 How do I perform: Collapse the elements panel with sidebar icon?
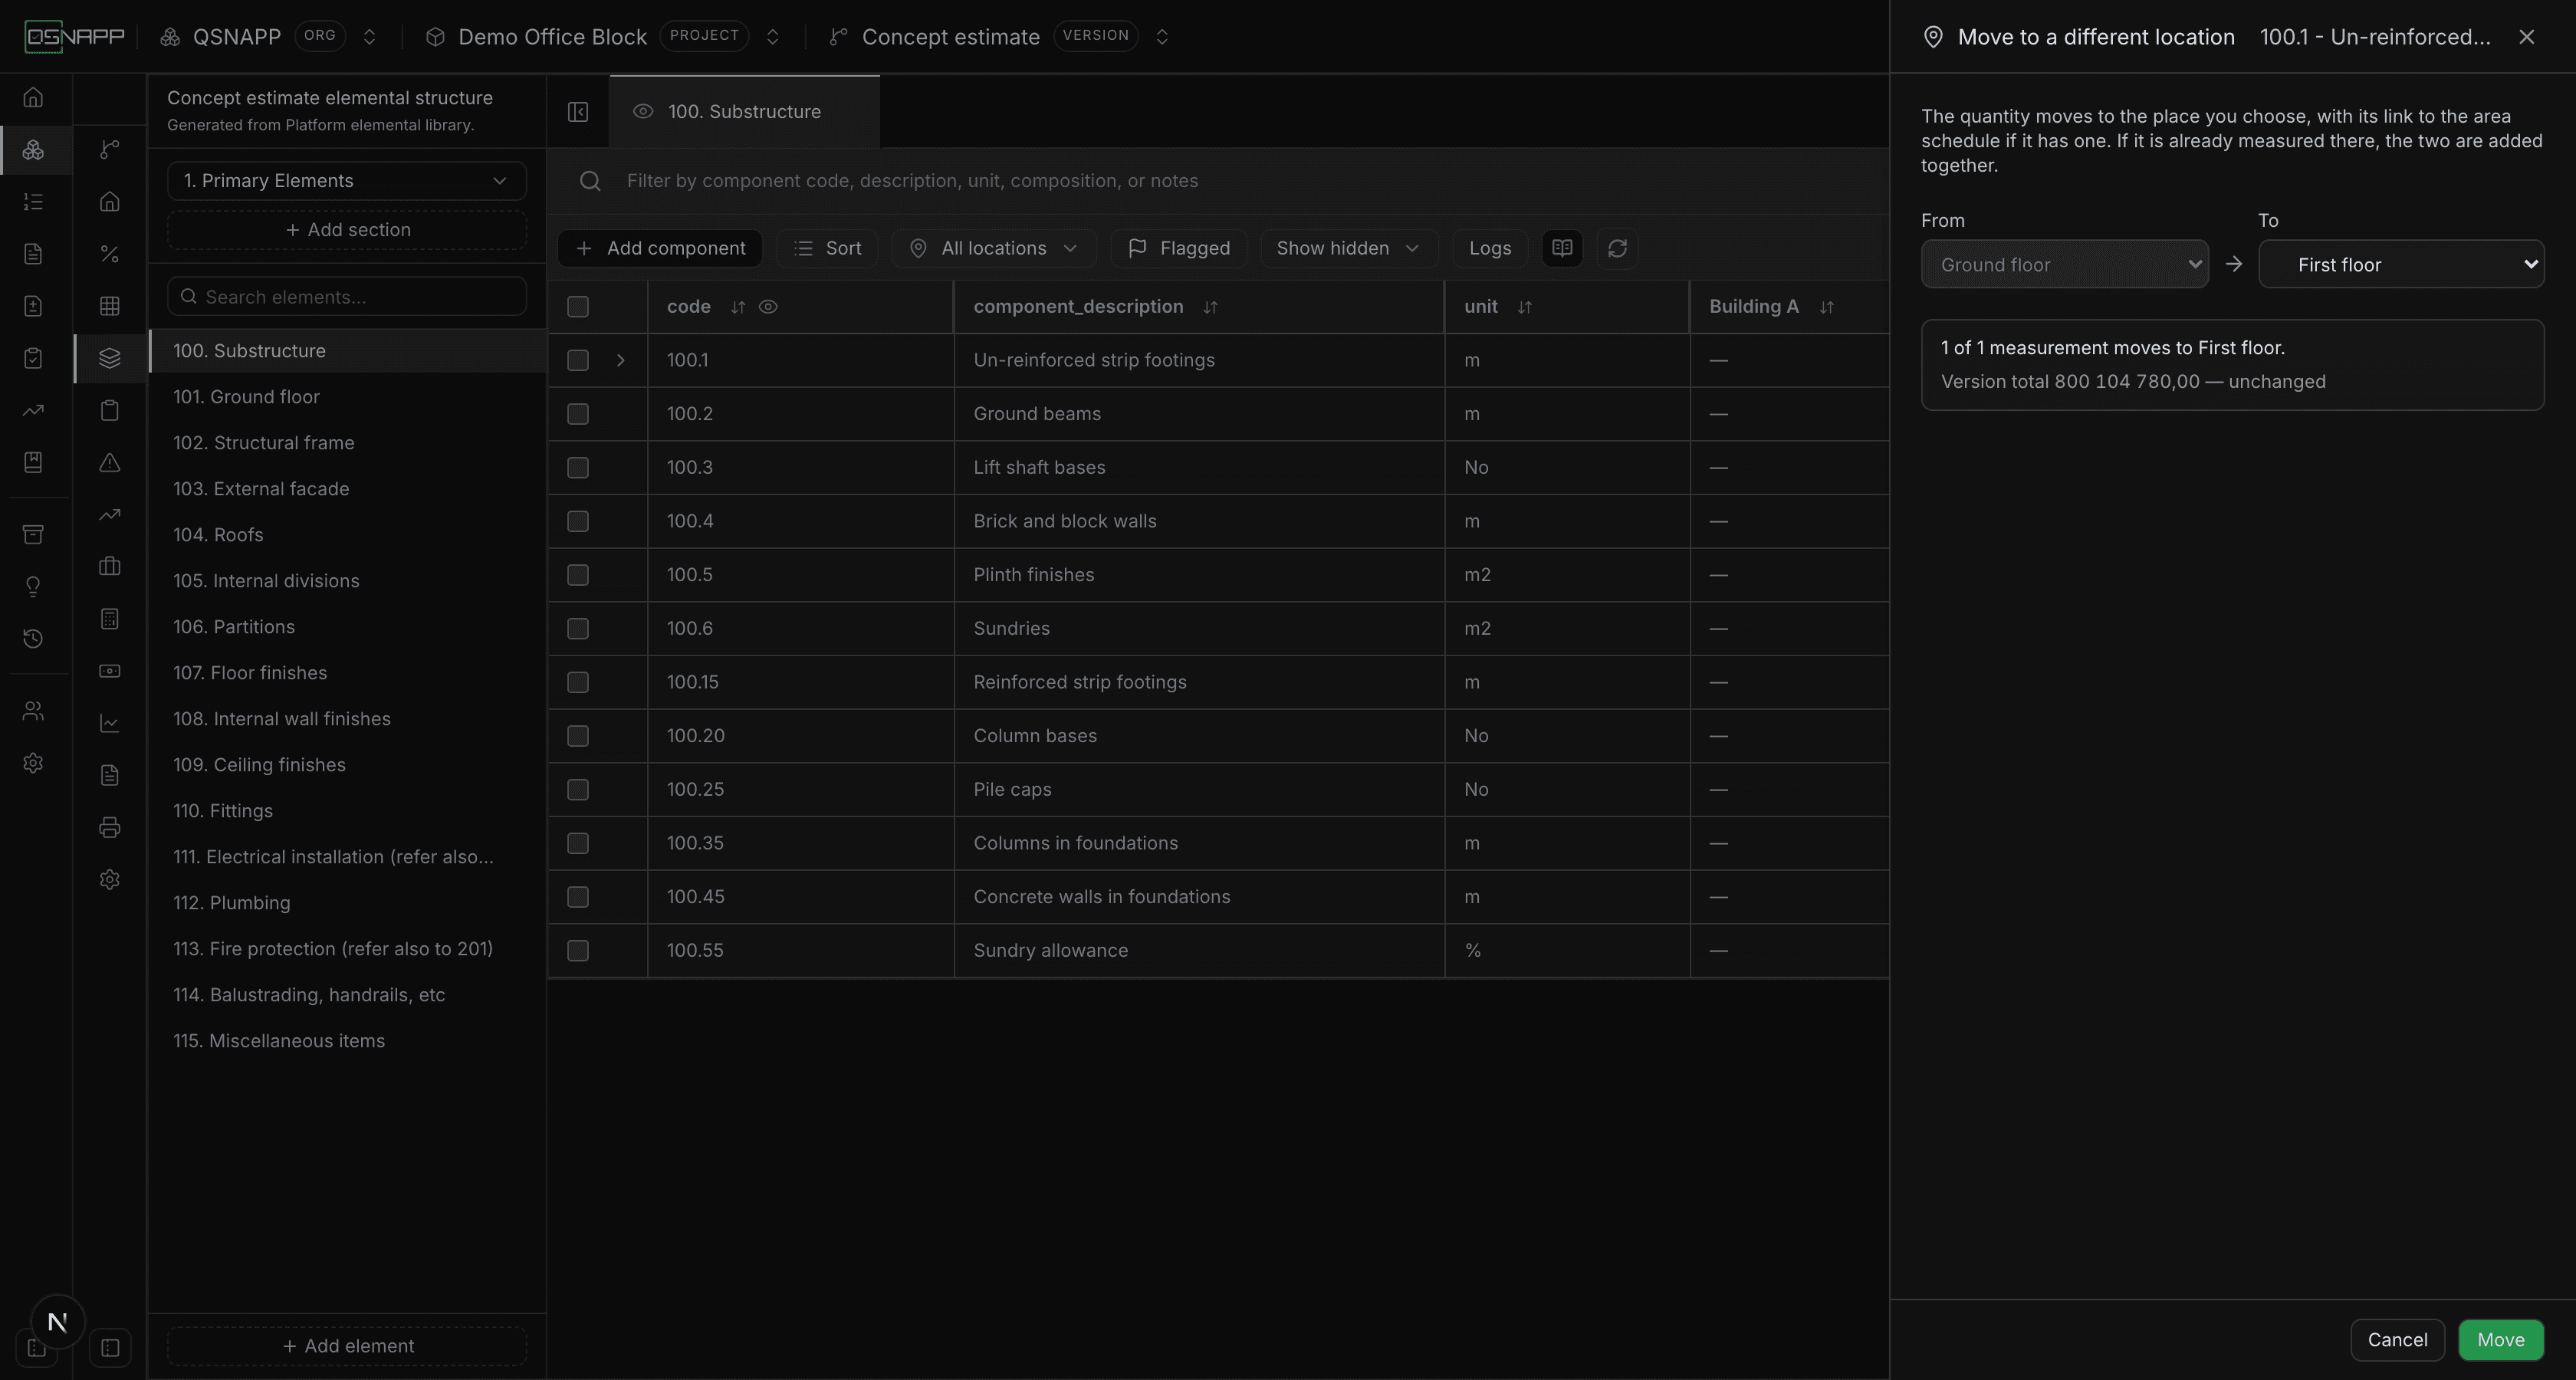pyautogui.click(x=578, y=111)
